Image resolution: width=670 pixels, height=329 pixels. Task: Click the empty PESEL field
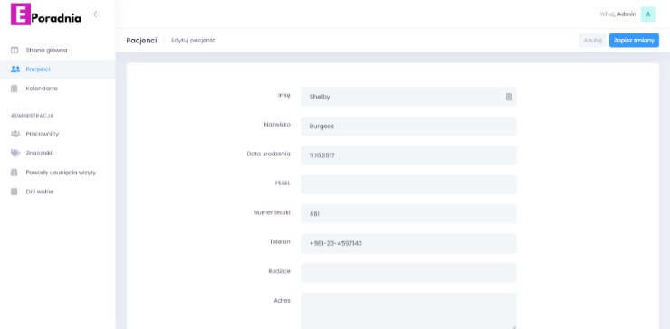pyautogui.click(x=409, y=184)
